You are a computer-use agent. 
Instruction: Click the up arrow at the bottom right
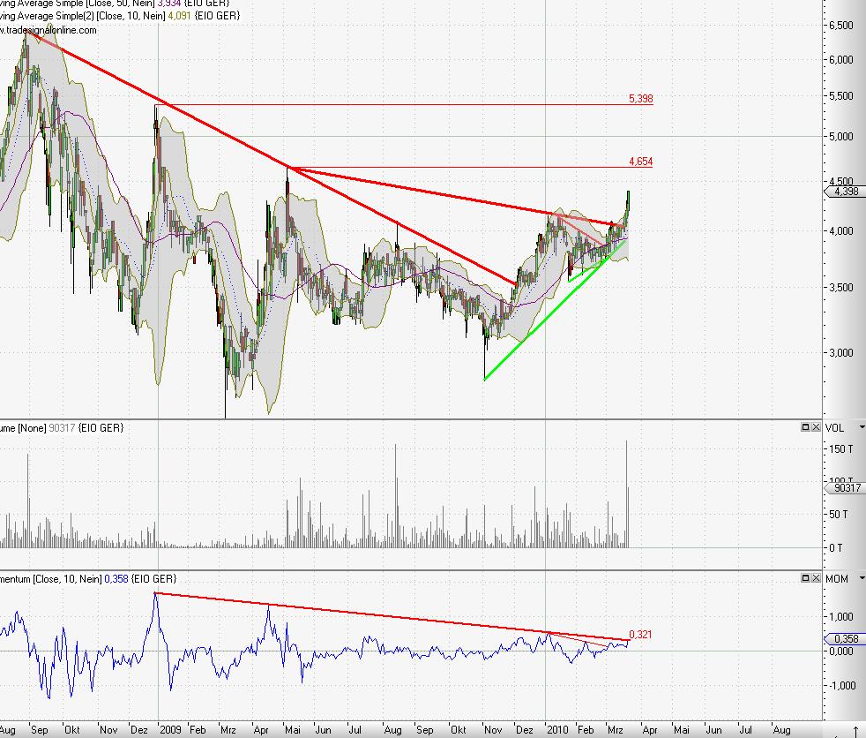point(855,731)
